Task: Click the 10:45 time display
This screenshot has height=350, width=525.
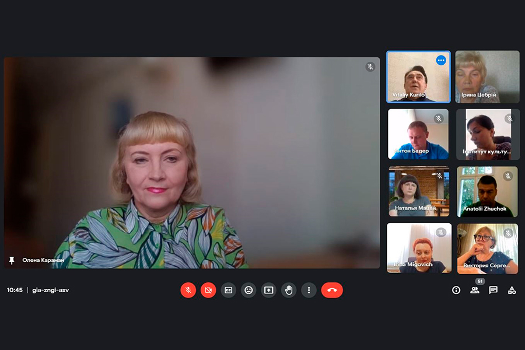Action: [x=15, y=290]
